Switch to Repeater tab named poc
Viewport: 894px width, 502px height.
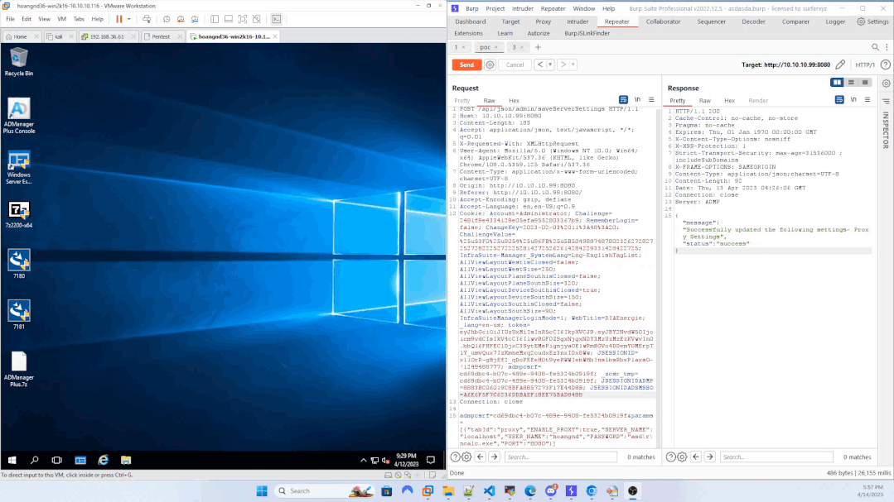click(486, 47)
